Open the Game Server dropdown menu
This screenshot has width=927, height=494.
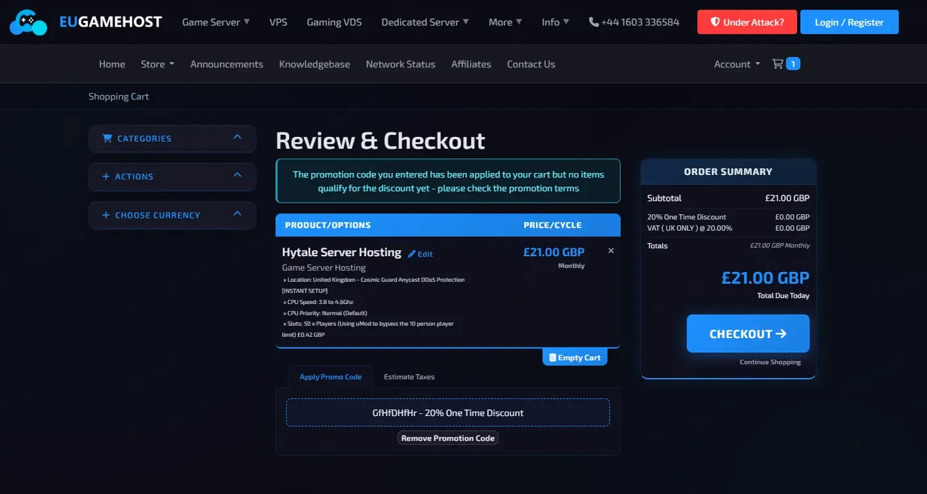pos(216,22)
